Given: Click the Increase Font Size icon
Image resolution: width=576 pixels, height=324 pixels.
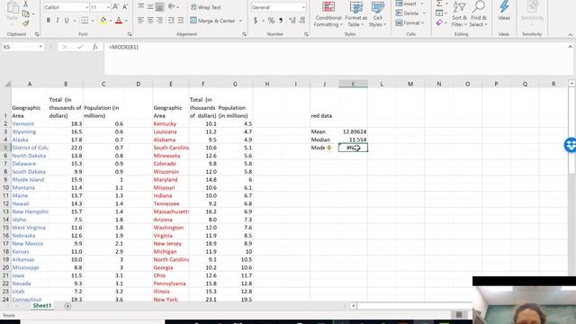Looking at the screenshot, I should tap(116, 7).
